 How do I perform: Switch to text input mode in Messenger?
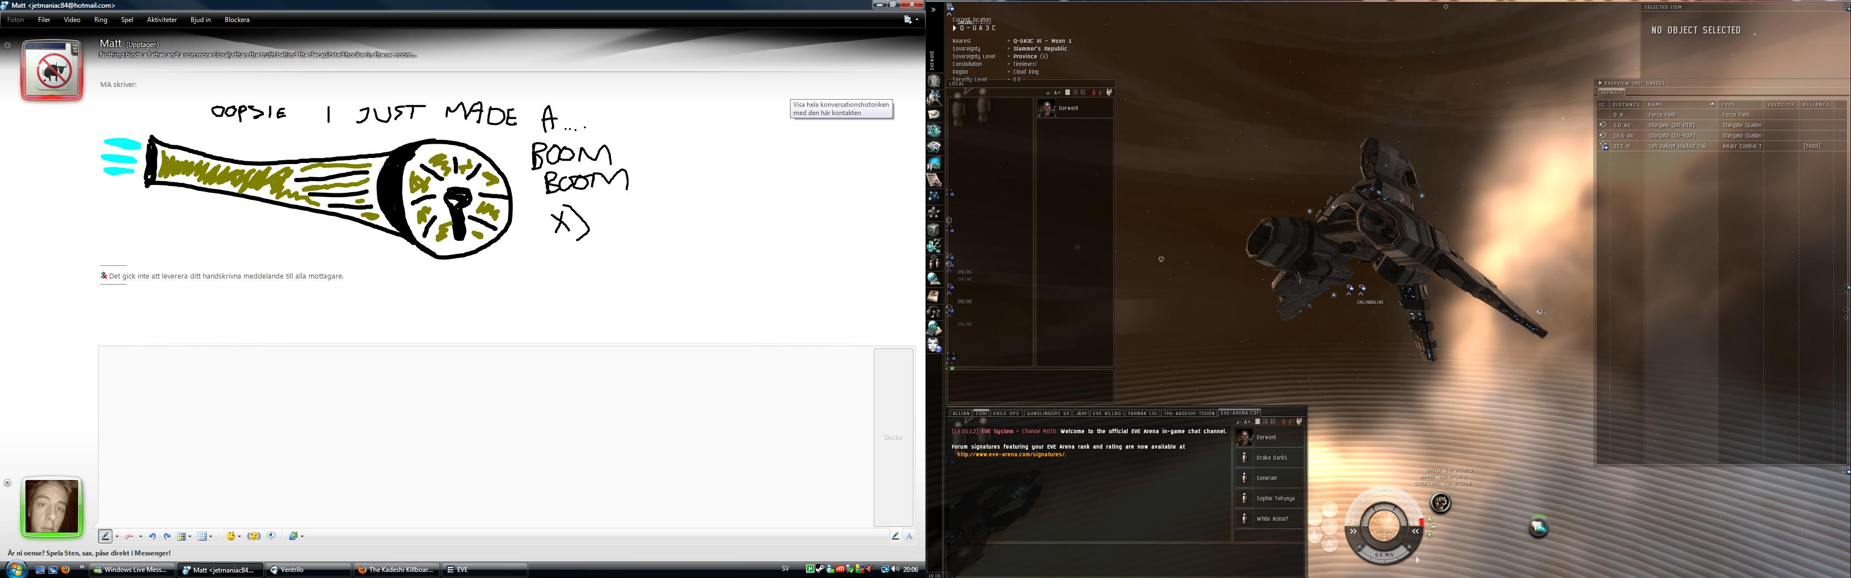tap(909, 536)
